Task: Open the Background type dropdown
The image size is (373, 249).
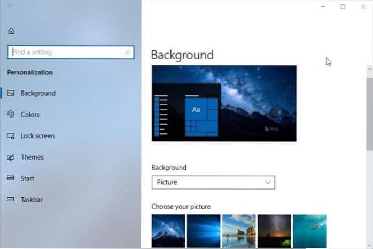Action: point(213,182)
